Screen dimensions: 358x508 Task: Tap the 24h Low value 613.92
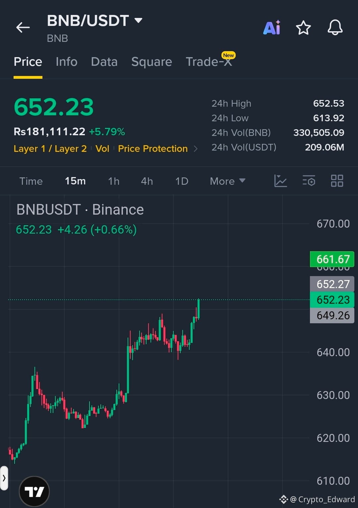coord(328,118)
